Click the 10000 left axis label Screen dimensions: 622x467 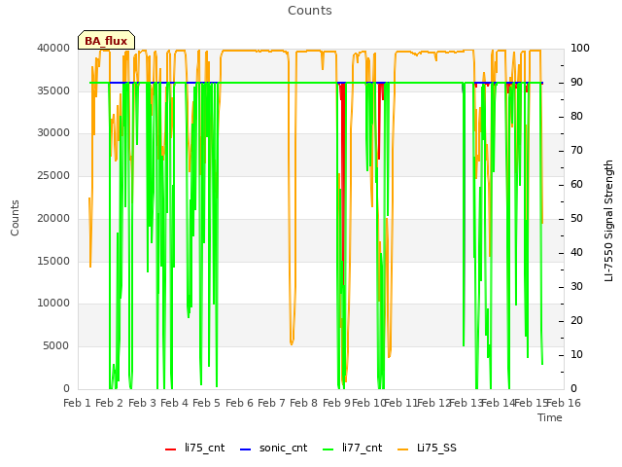pyautogui.click(x=53, y=303)
